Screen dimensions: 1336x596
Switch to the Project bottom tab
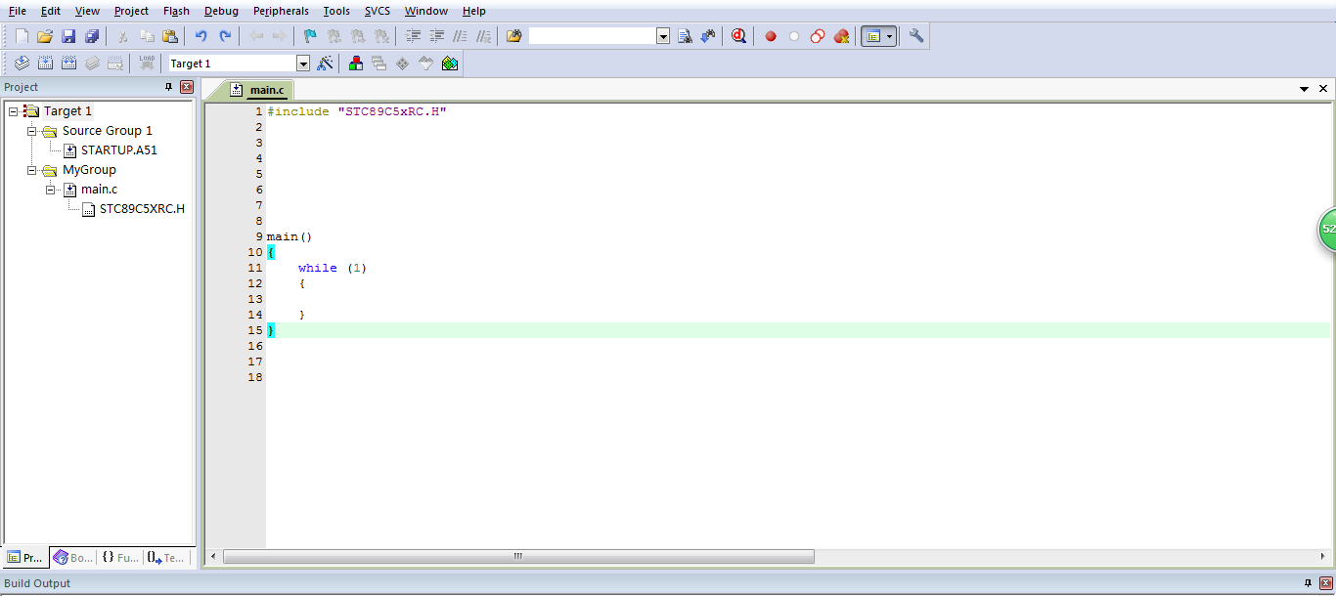click(x=25, y=558)
